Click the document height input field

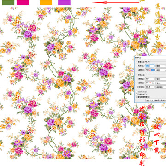[x=150, y=83]
